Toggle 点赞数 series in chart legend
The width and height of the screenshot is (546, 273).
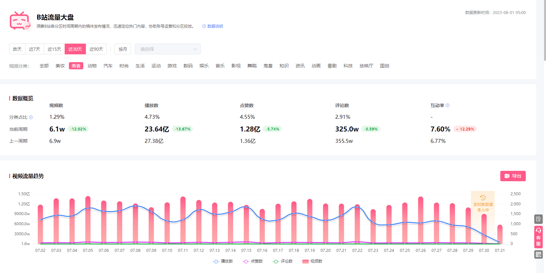click(253, 261)
